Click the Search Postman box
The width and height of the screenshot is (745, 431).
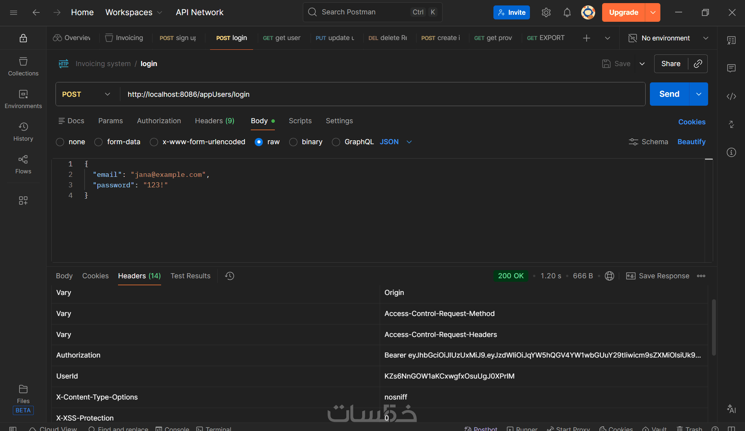pos(372,12)
